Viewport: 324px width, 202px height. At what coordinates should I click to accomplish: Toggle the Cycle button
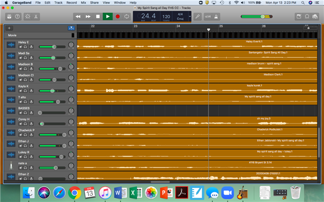coord(127,17)
